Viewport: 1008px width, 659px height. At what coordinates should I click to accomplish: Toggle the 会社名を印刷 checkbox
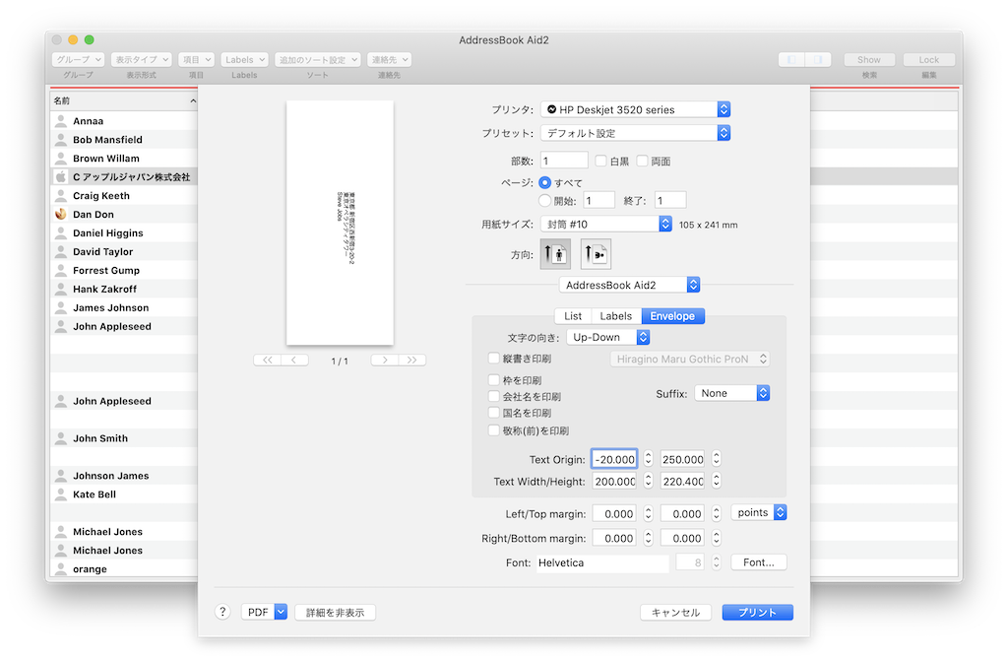pos(494,396)
